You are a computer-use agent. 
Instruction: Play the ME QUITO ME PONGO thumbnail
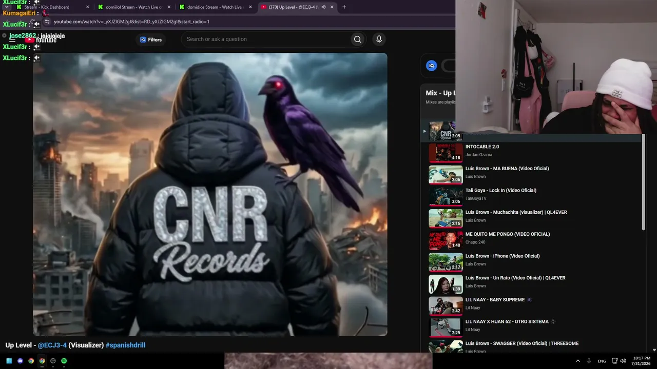tap(446, 240)
